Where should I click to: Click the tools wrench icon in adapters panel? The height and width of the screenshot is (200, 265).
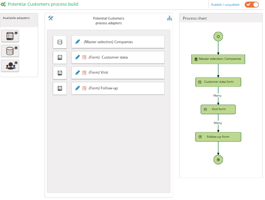(x=51, y=18)
